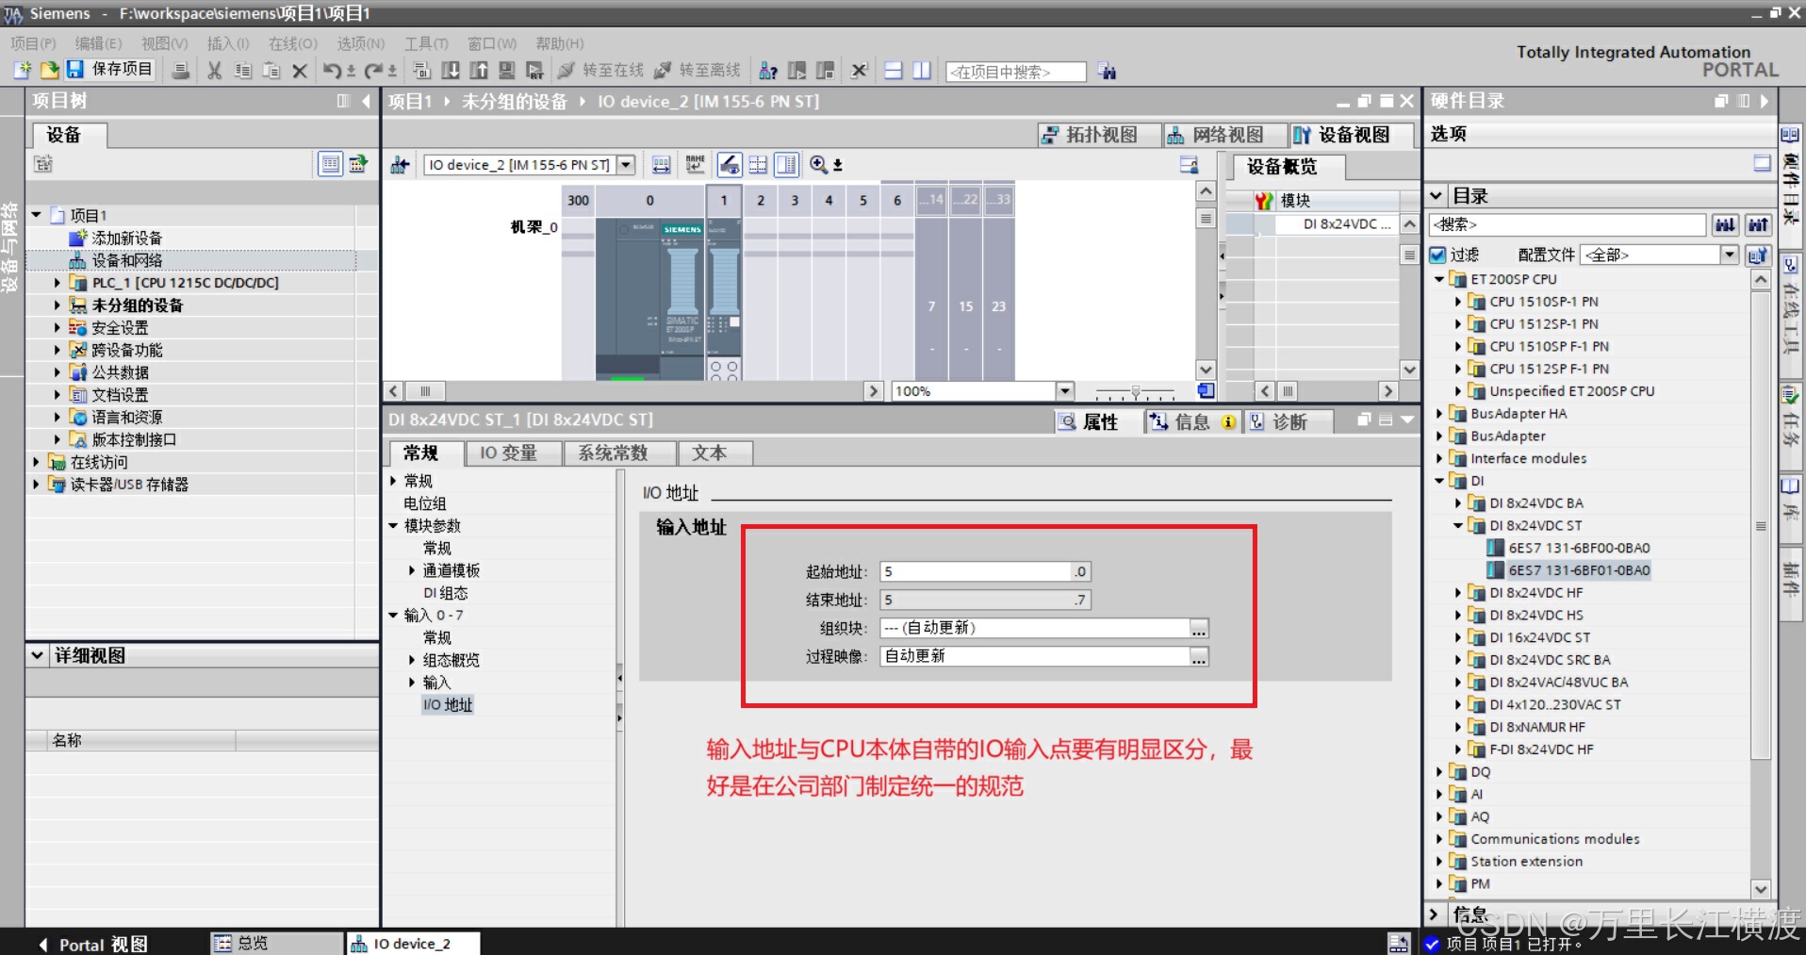Open the 100% zoom level dropdown
The image size is (1806, 955).
[x=1065, y=391]
